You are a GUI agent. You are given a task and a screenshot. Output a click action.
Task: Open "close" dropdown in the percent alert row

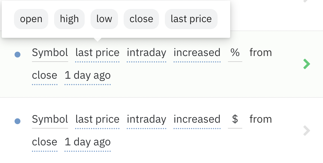pos(45,75)
